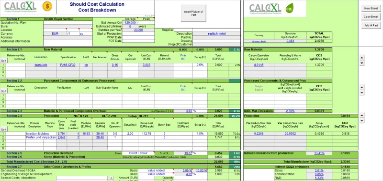Screen dimensions: 383x181
Task: Click Sort button in Purchased Components section
Action: tap(3, 91)
